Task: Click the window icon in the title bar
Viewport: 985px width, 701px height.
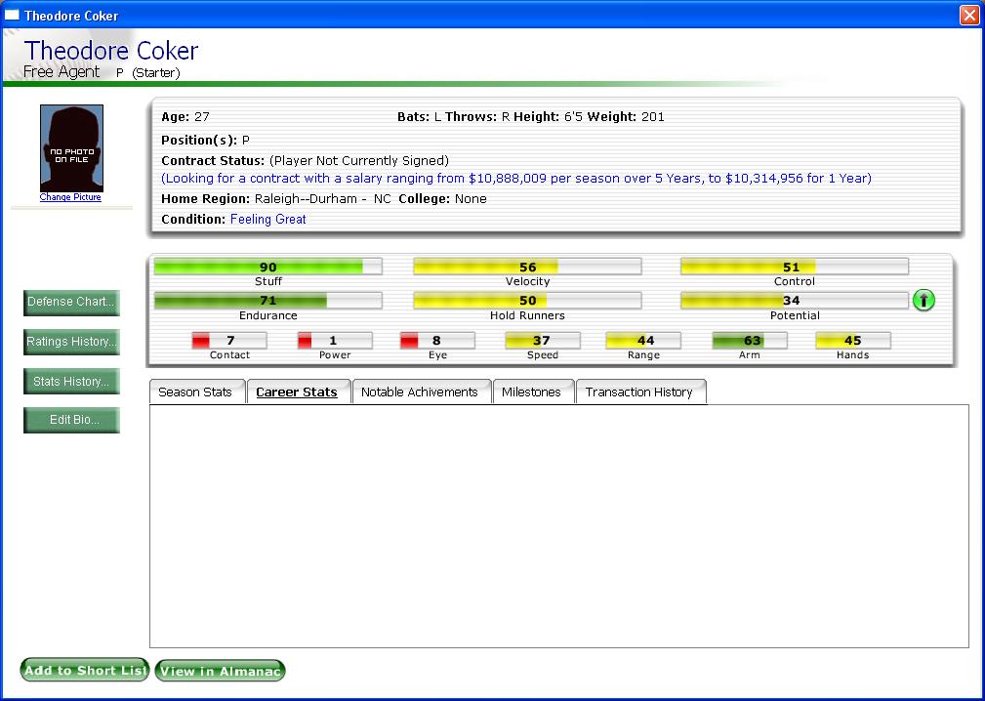Action: click(12, 15)
